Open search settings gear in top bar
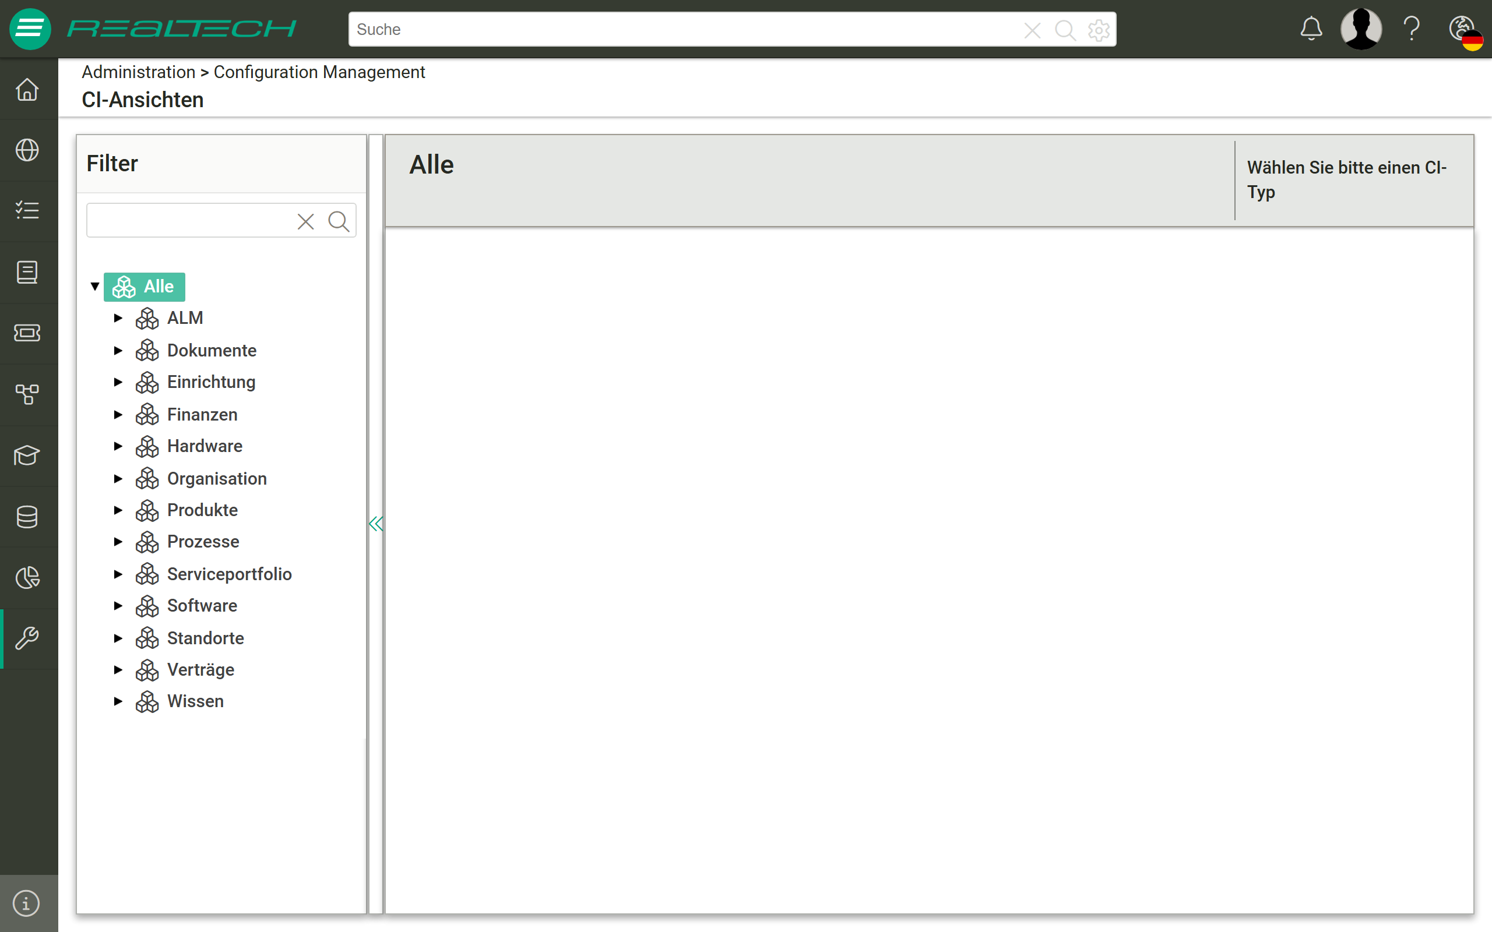 tap(1099, 30)
